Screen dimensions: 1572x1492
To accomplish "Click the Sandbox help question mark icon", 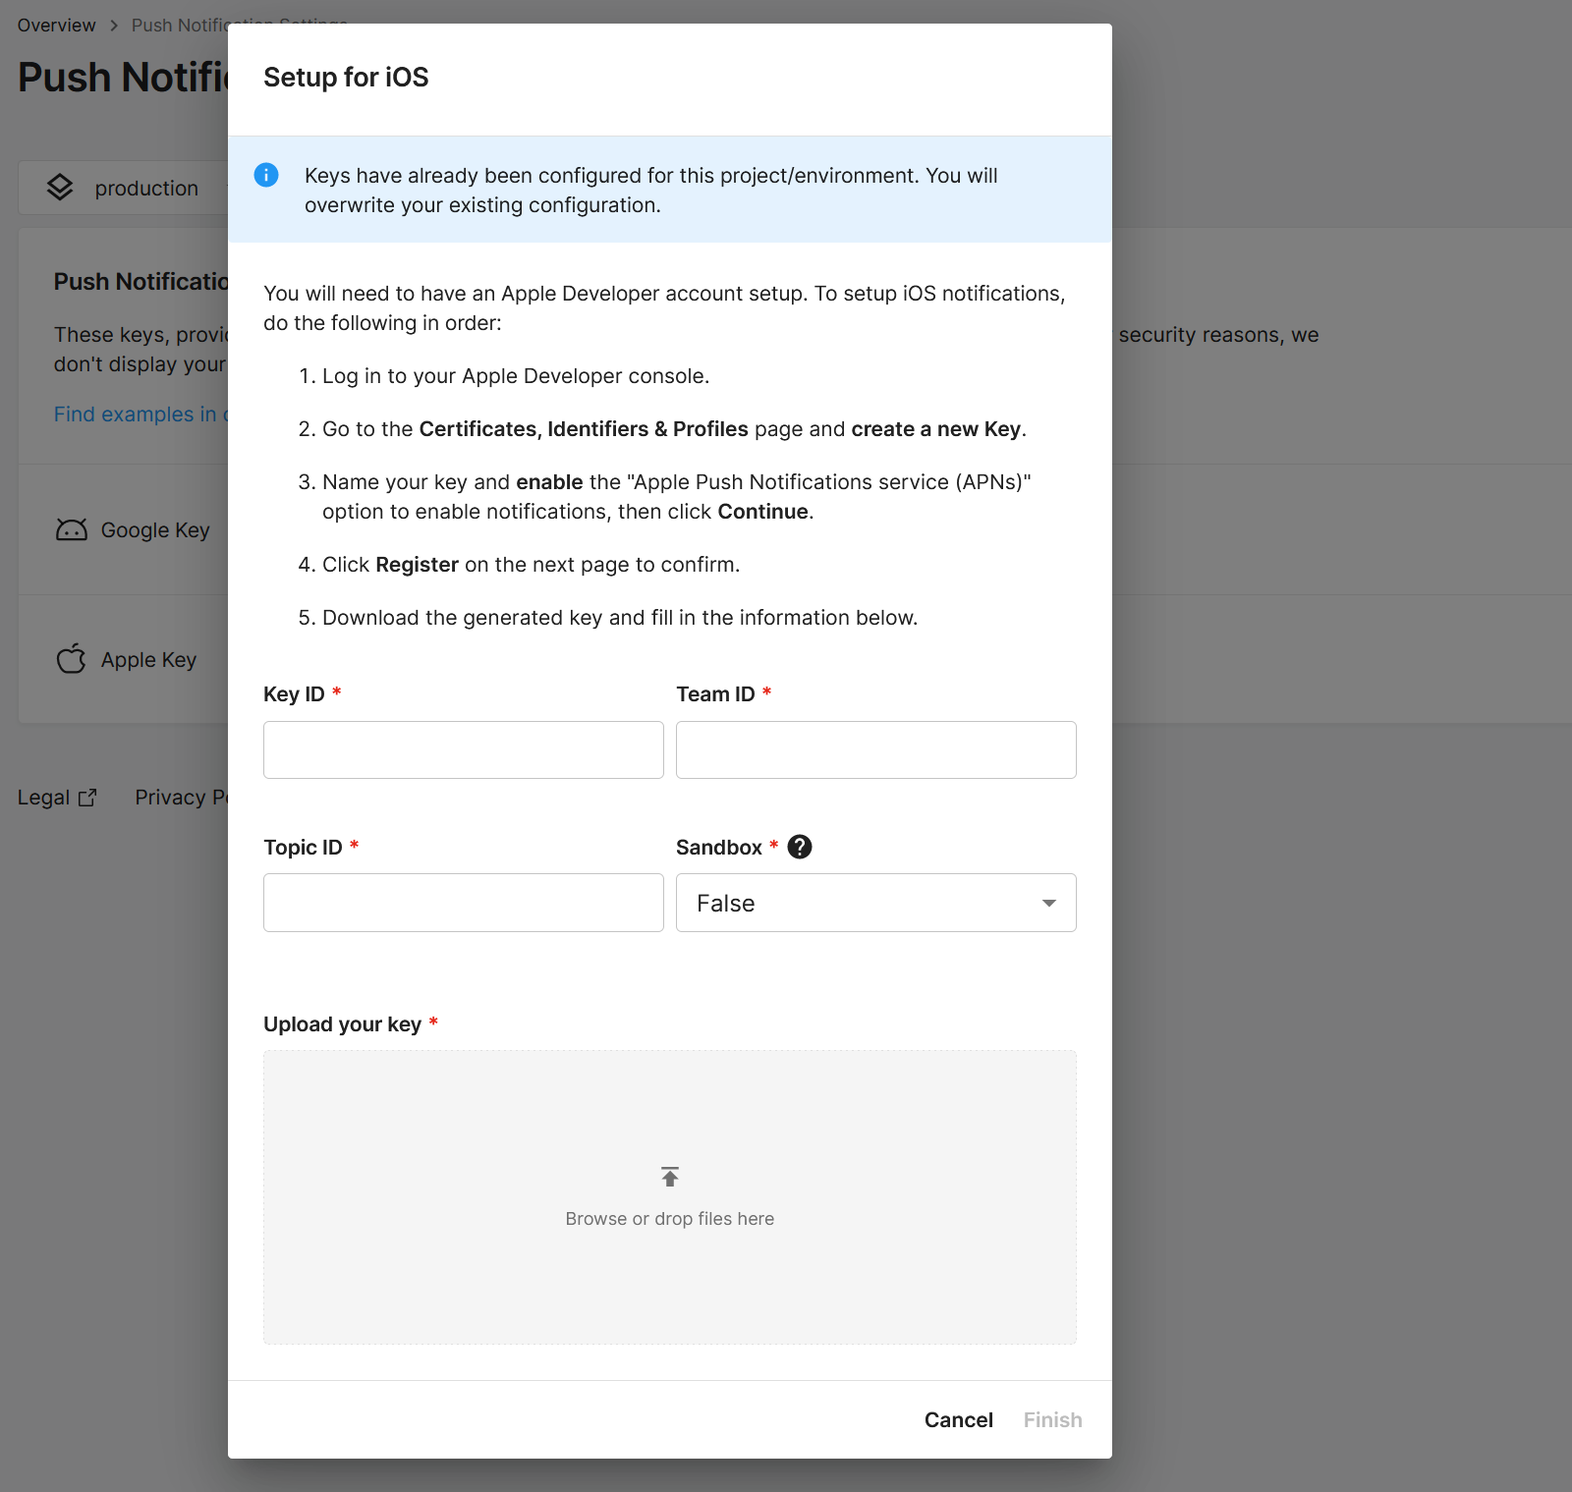I will [800, 847].
